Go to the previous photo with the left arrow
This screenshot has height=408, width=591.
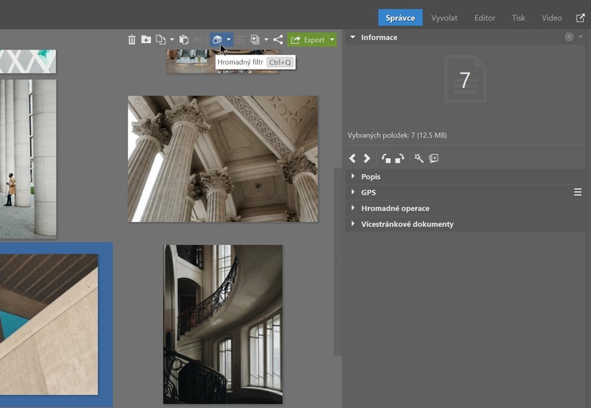pos(352,158)
